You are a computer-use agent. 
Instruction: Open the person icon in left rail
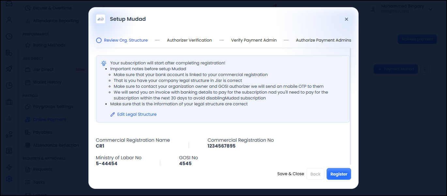point(9,20)
